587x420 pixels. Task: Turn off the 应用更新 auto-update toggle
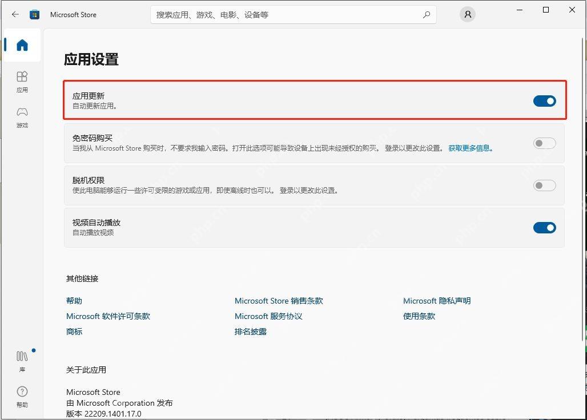tap(544, 101)
